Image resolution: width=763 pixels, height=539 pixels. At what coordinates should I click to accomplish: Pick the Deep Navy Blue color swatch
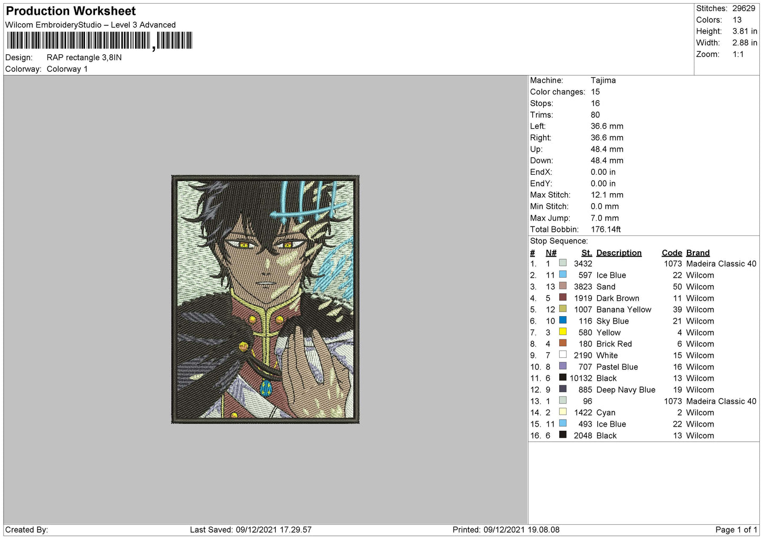[563, 389]
